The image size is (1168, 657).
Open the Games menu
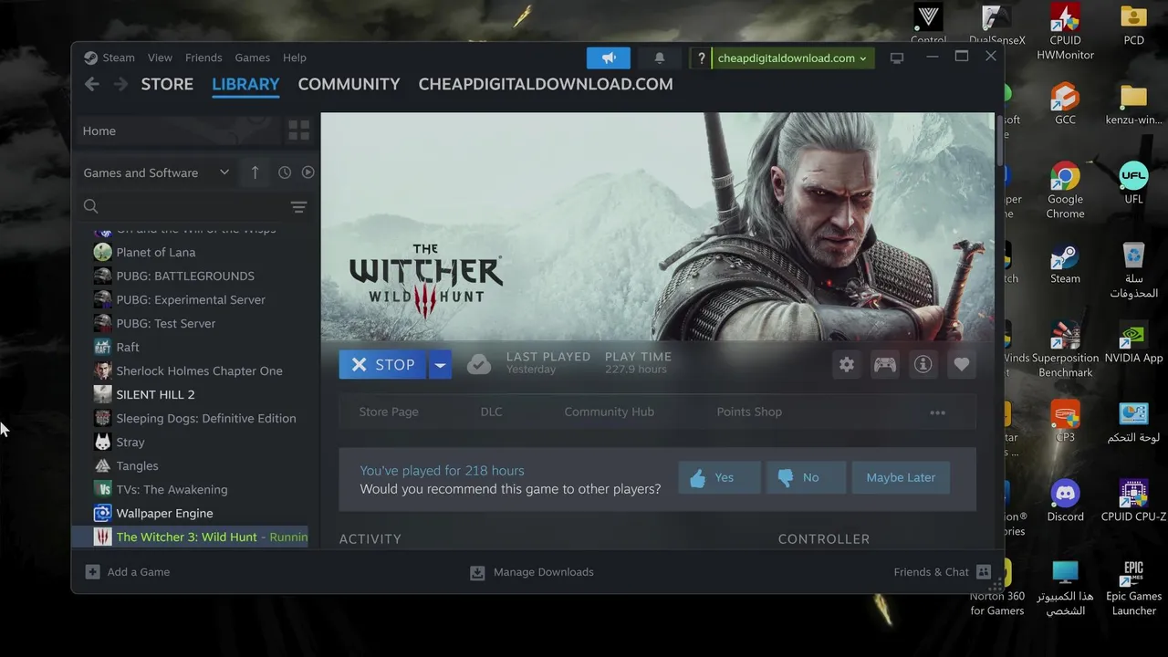pos(252,57)
